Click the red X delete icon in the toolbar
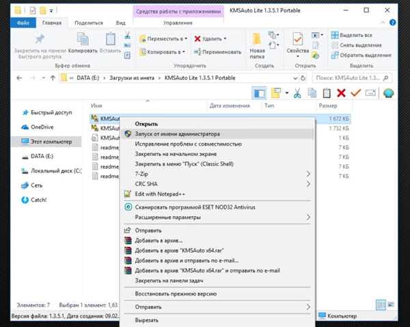The height and width of the screenshot is (327, 410). point(341,93)
